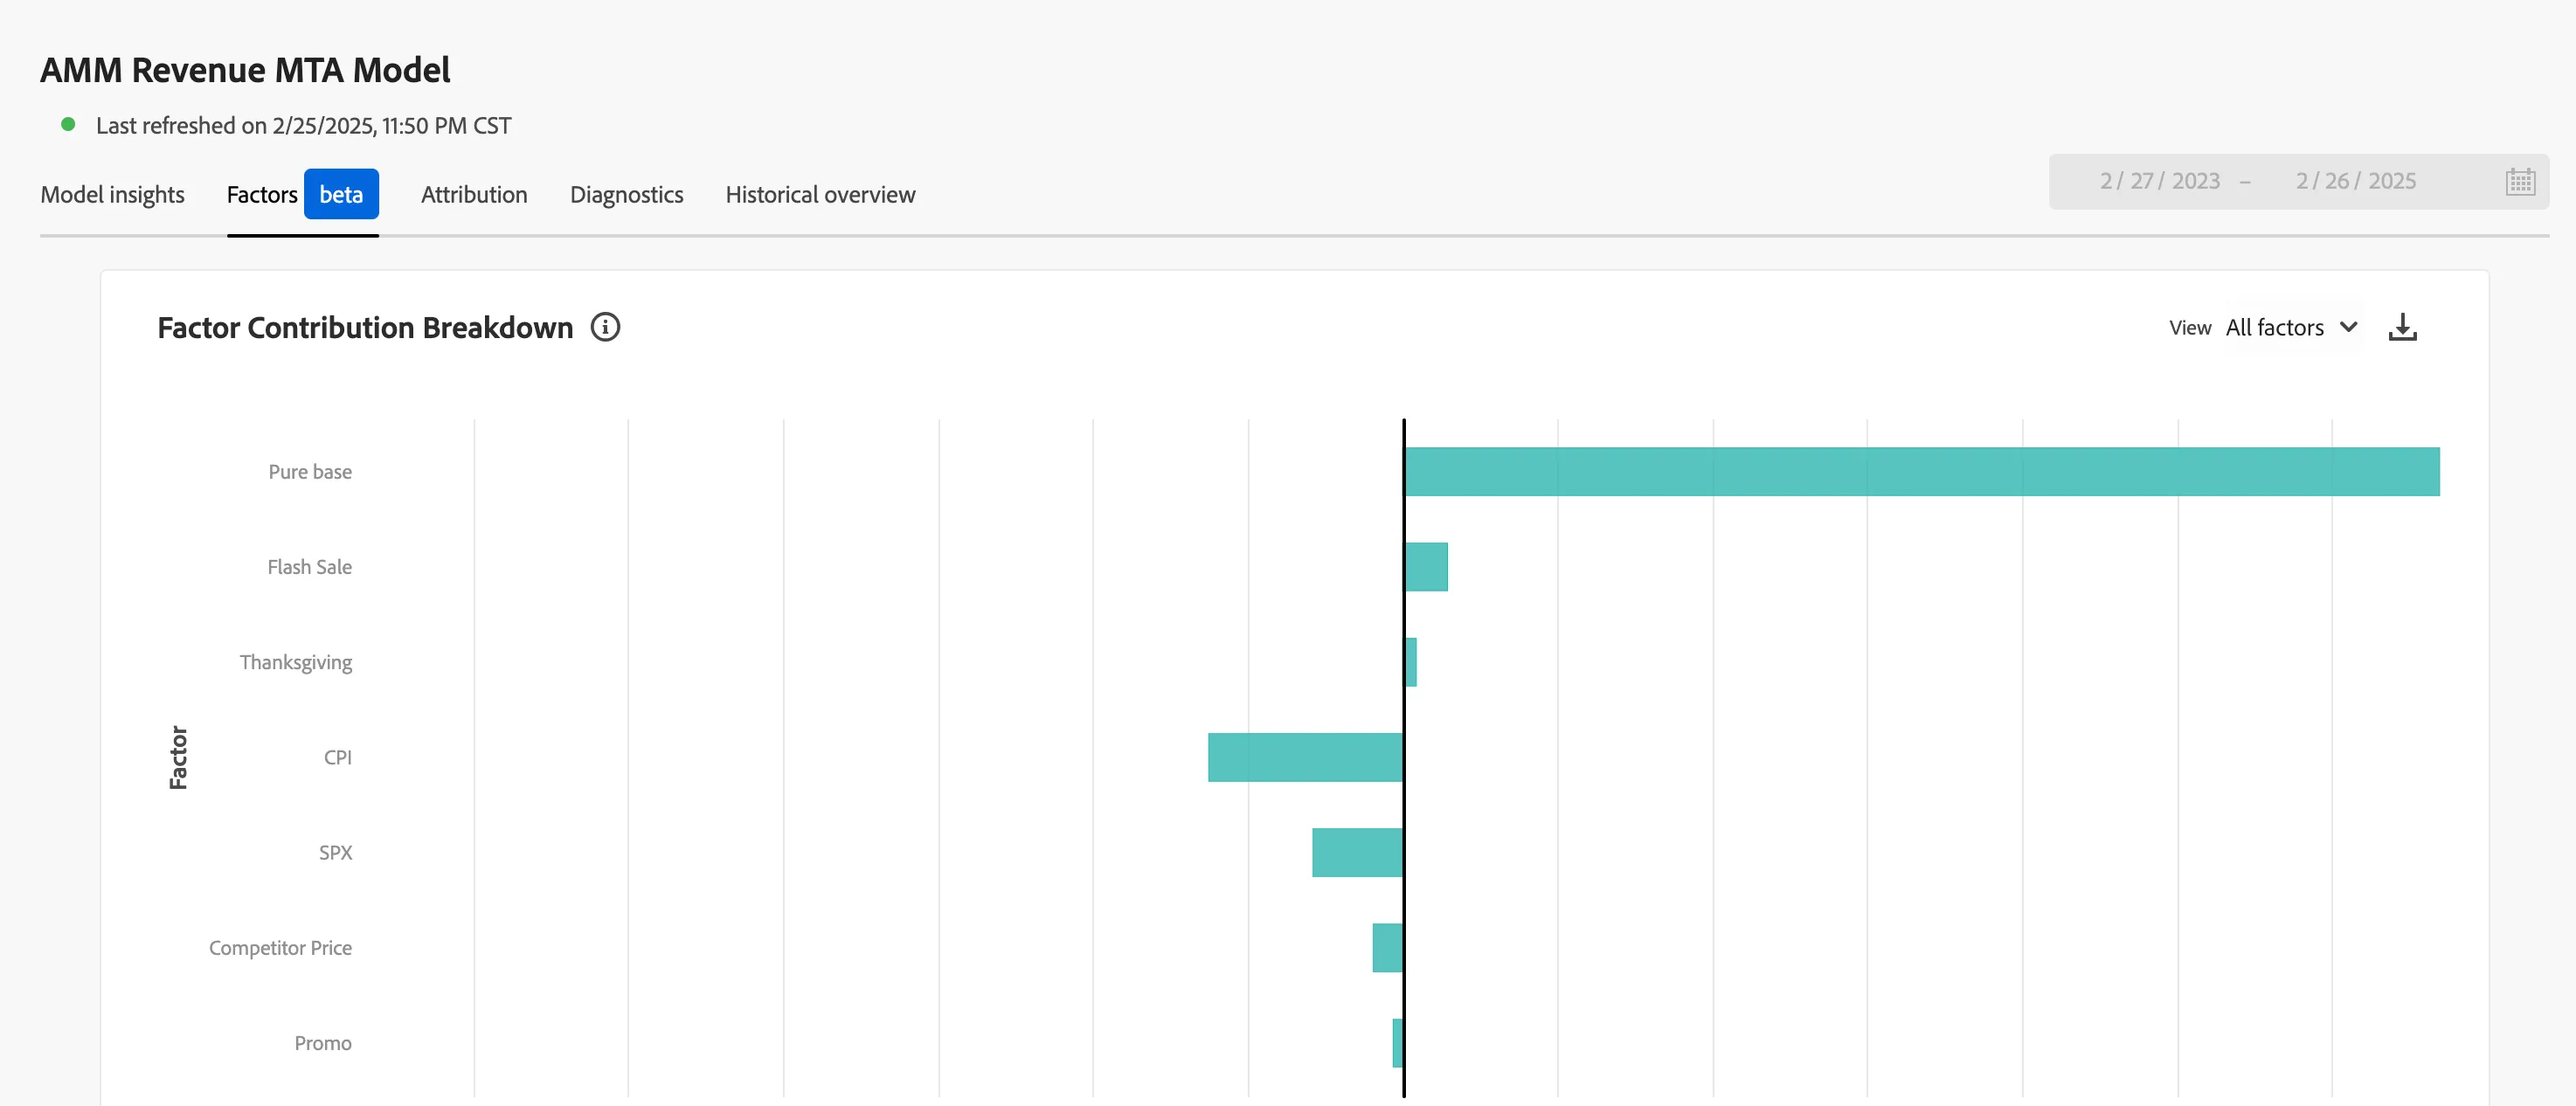The height and width of the screenshot is (1106, 2576).
Task: Download the factor contribution chart
Action: click(x=2402, y=327)
